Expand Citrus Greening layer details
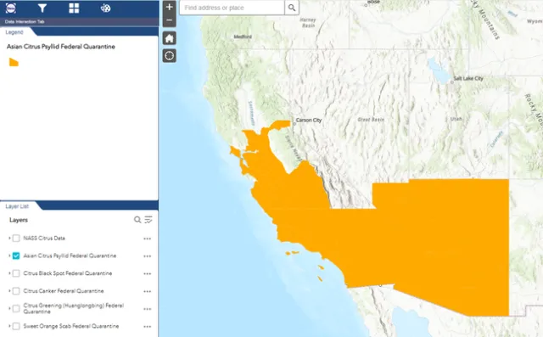The height and width of the screenshot is (337, 543). click(9, 309)
